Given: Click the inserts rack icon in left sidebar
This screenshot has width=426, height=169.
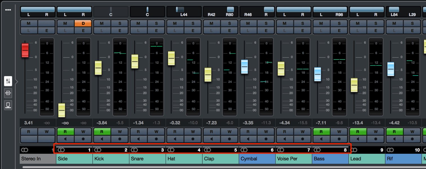Looking at the screenshot, I should (8, 93).
